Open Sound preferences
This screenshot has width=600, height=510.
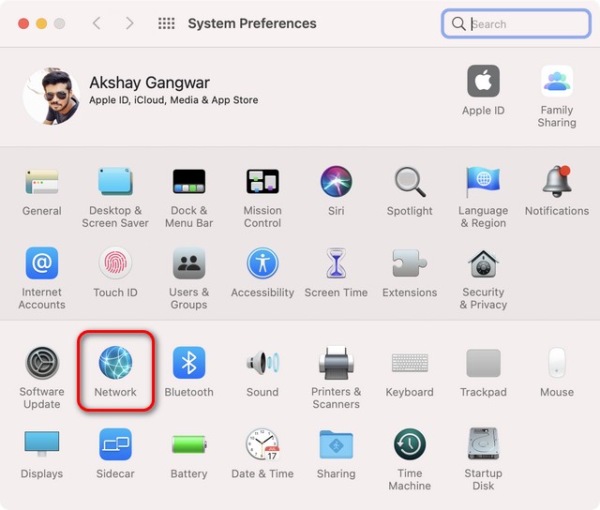(x=262, y=364)
